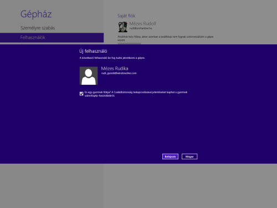Image resolution: width=277 pixels, height=208 pixels.
Task: Select the Mézes Rudika name text
Action: [115, 68]
